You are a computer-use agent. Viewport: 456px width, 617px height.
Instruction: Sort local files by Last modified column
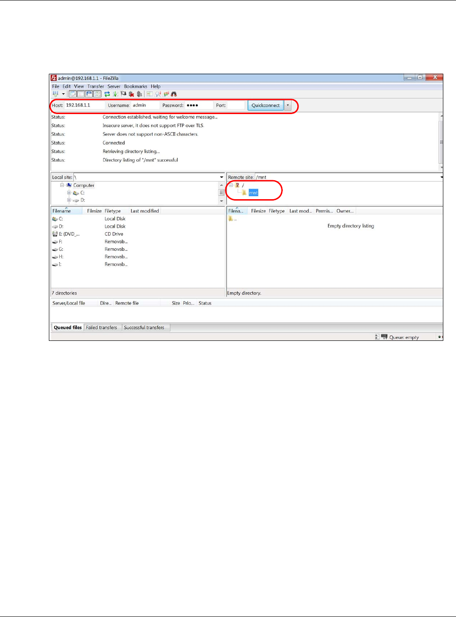145,211
